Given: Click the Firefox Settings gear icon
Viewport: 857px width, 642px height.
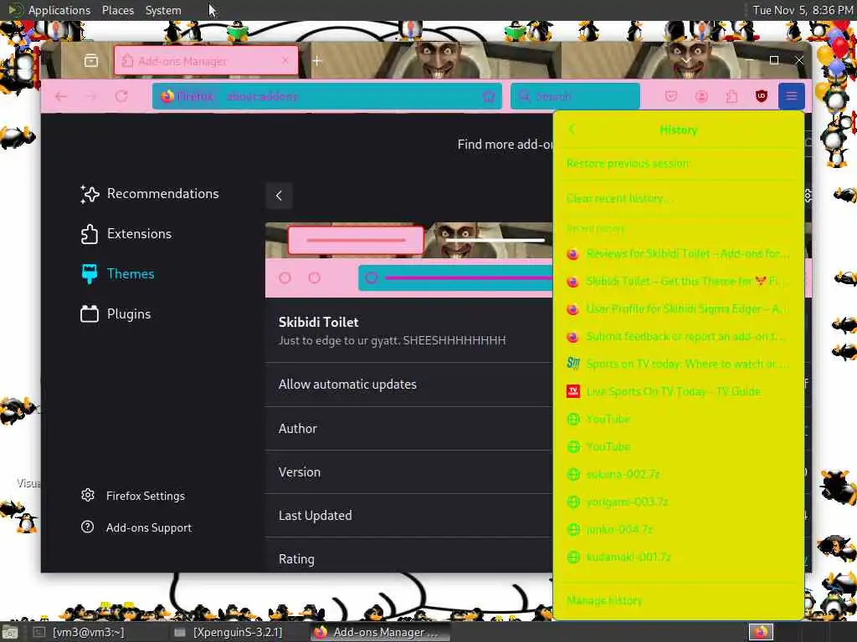Looking at the screenshot, I should tap(87, 495).
